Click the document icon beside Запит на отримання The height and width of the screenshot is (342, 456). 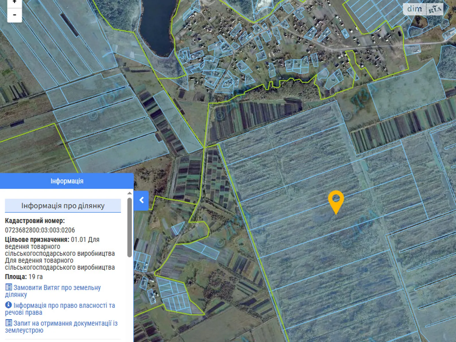[9, 323]
